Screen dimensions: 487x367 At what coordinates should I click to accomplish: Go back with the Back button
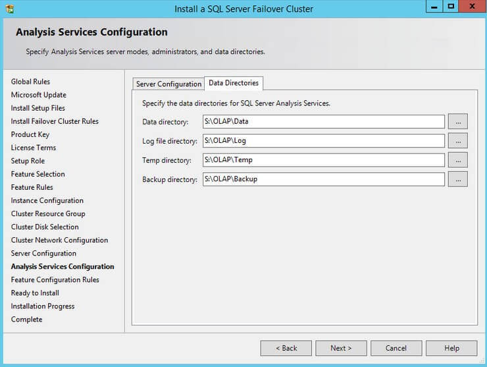click(286, 348)
